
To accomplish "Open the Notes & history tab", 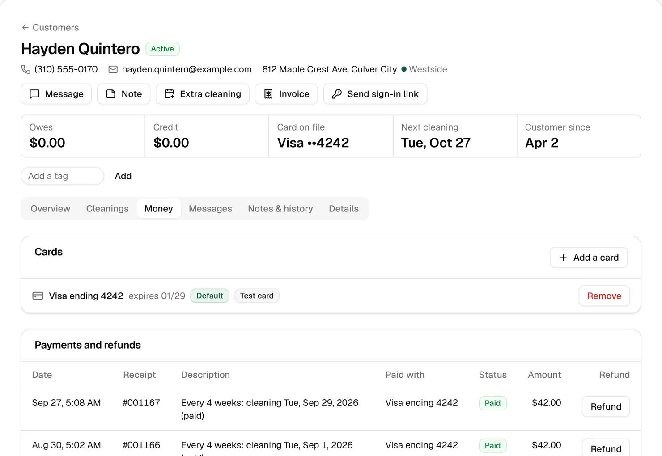I will pyautogui.click(x=280, y=209).
